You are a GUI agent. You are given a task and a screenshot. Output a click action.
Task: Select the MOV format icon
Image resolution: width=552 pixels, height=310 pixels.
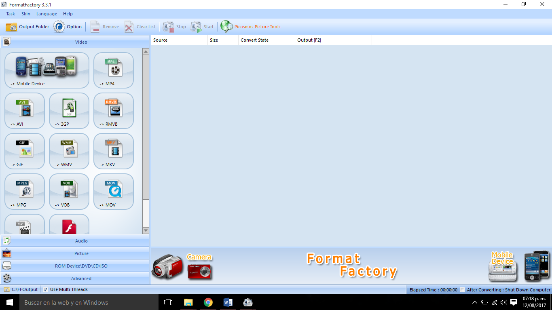pyautogui.click(x=114, y=192)
